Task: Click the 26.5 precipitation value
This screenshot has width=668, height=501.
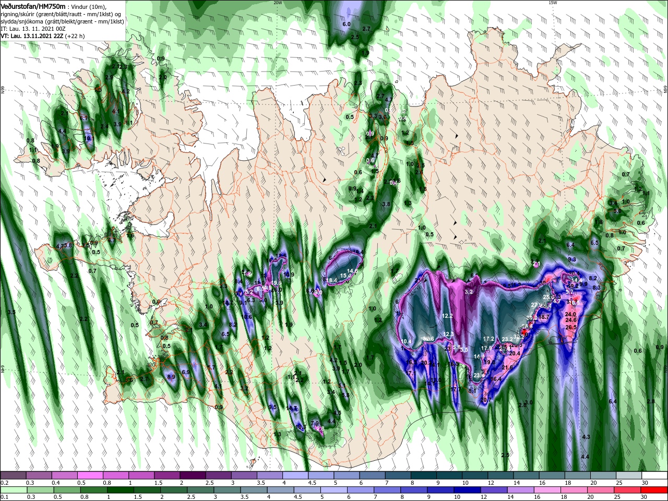Action: (570, 327)
